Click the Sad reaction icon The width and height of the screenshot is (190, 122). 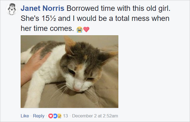[59, 116]
